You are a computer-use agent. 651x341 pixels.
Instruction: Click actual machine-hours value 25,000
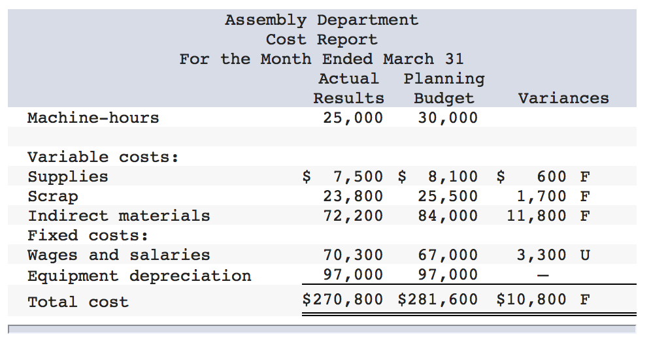[x=354, y=118]
